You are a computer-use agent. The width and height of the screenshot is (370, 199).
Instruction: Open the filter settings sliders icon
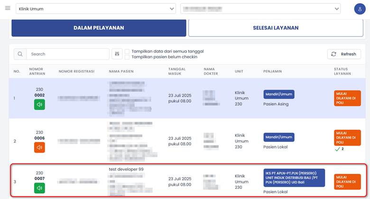[117, 54]
